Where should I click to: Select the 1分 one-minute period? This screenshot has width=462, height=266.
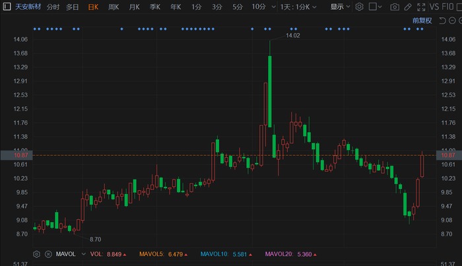click(196, 7)
